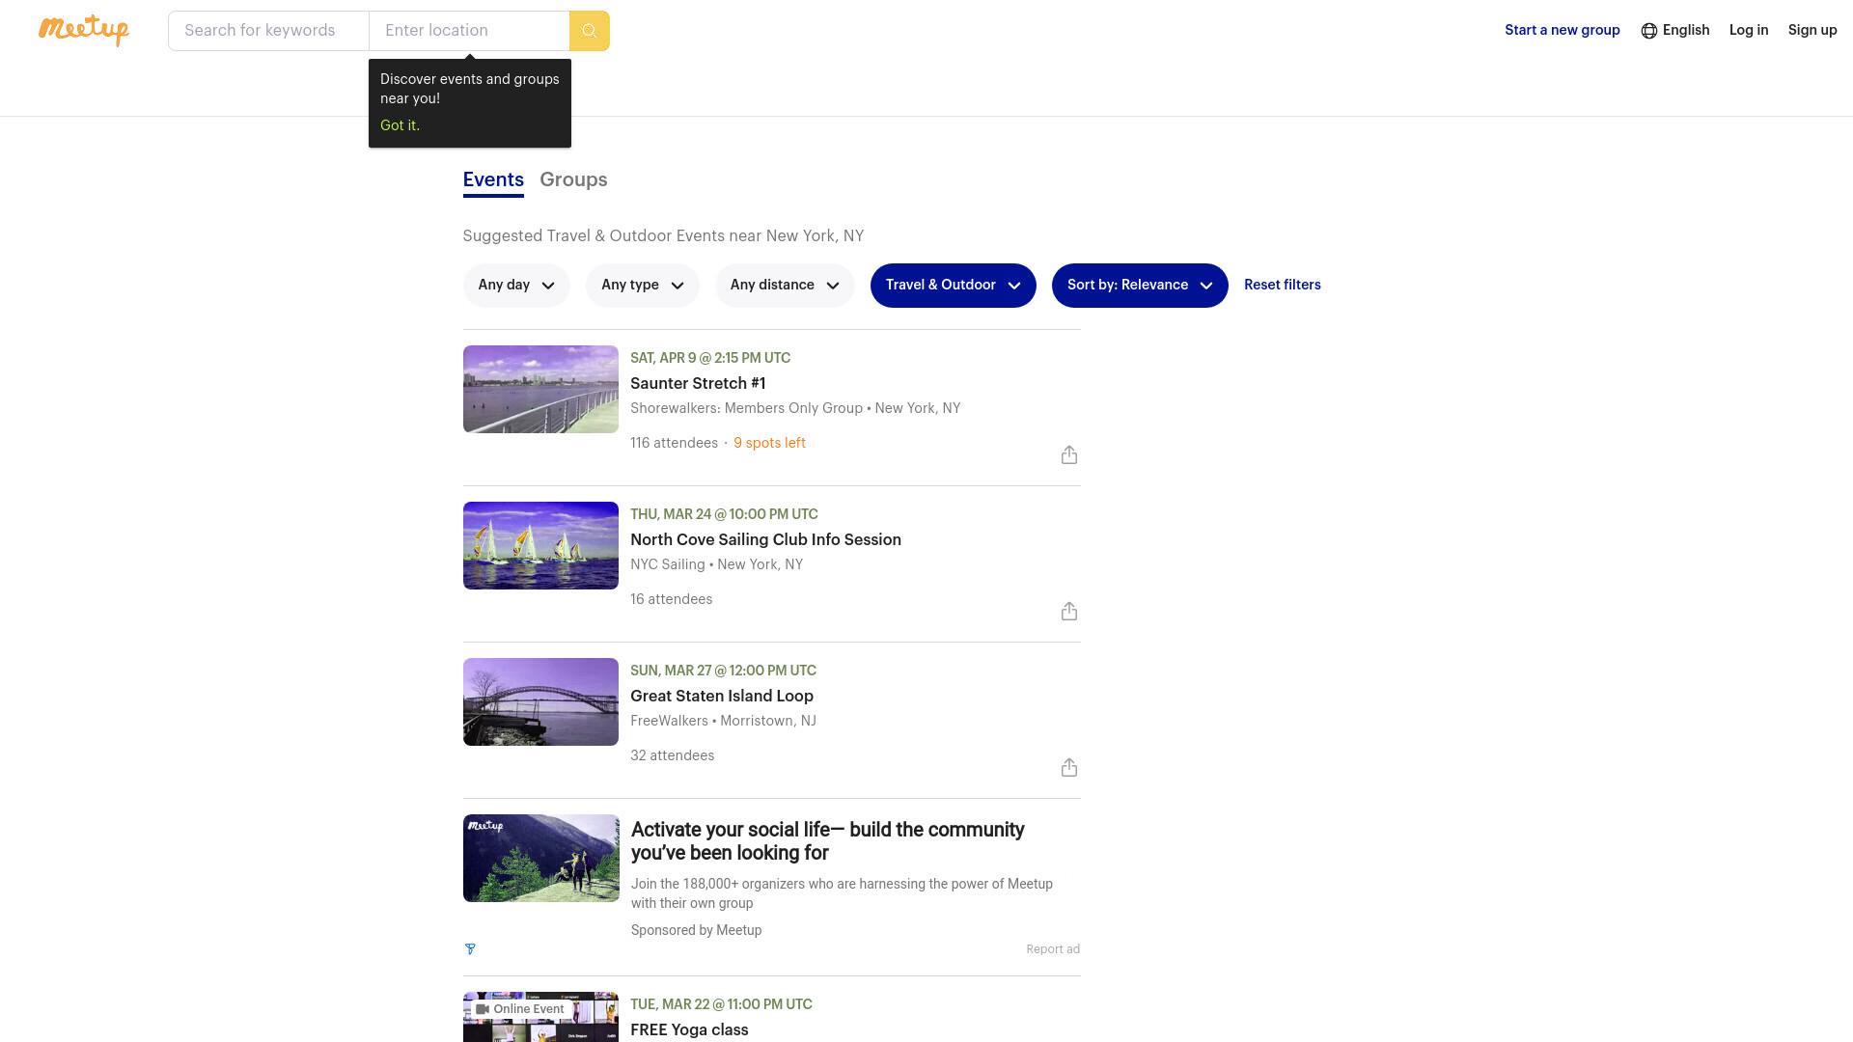Click the 9 spots left text
Screen dimensions: 1853x1042
[769, 443]
